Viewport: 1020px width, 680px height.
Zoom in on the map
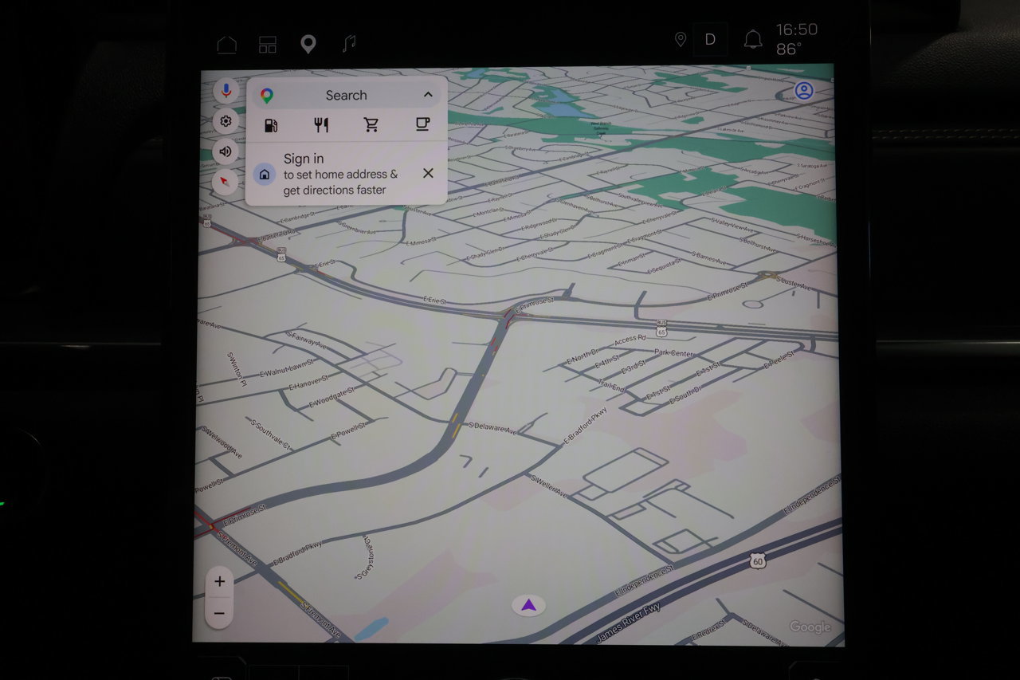219,581
